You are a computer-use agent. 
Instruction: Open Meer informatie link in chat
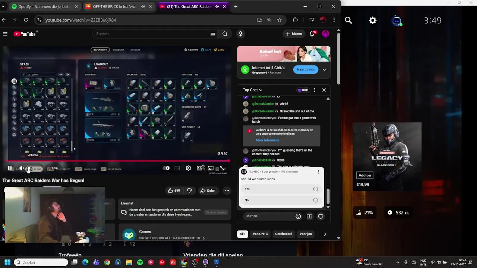tap(267, 140)
